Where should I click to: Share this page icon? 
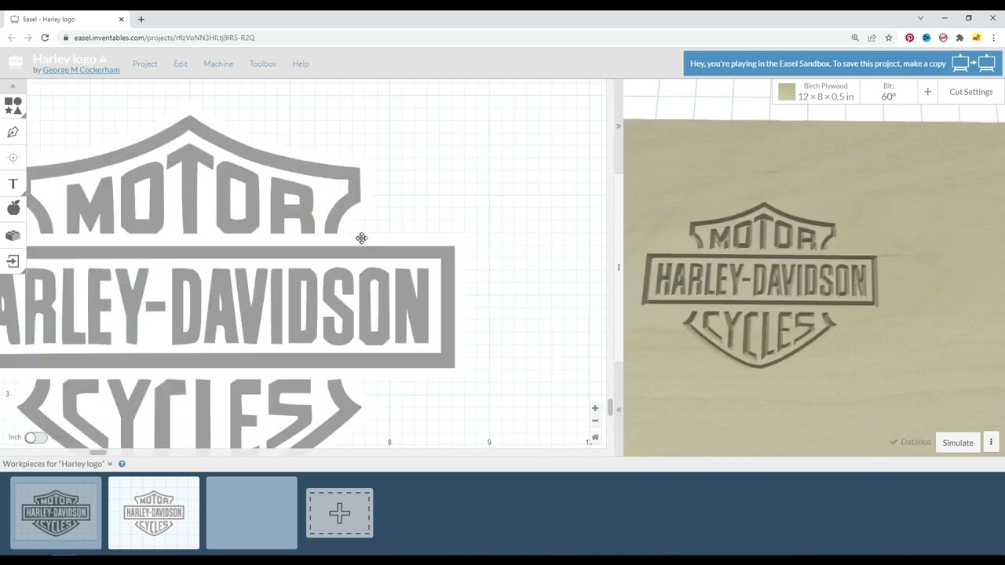(872, 38)
